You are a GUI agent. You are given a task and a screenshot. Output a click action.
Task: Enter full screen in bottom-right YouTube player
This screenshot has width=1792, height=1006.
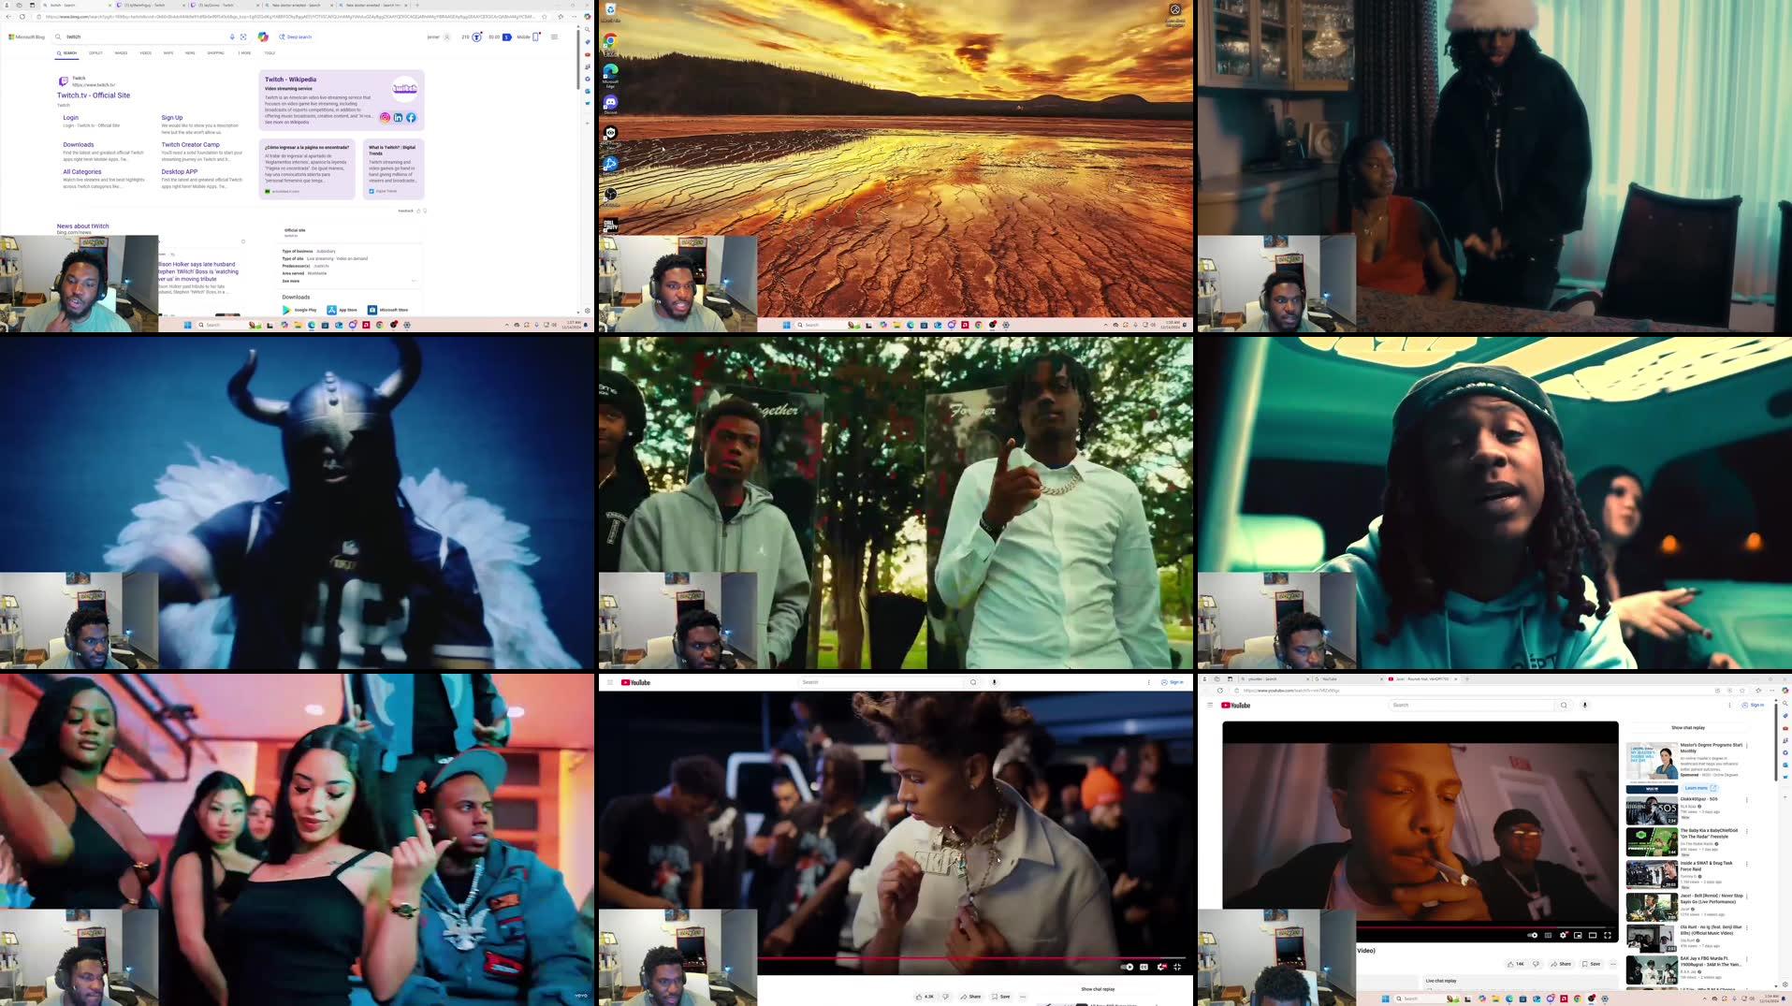tap(1608, 935)
